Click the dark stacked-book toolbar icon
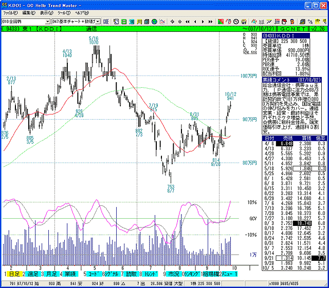This screenshot has height=288, width=329. tap(147, 22)
